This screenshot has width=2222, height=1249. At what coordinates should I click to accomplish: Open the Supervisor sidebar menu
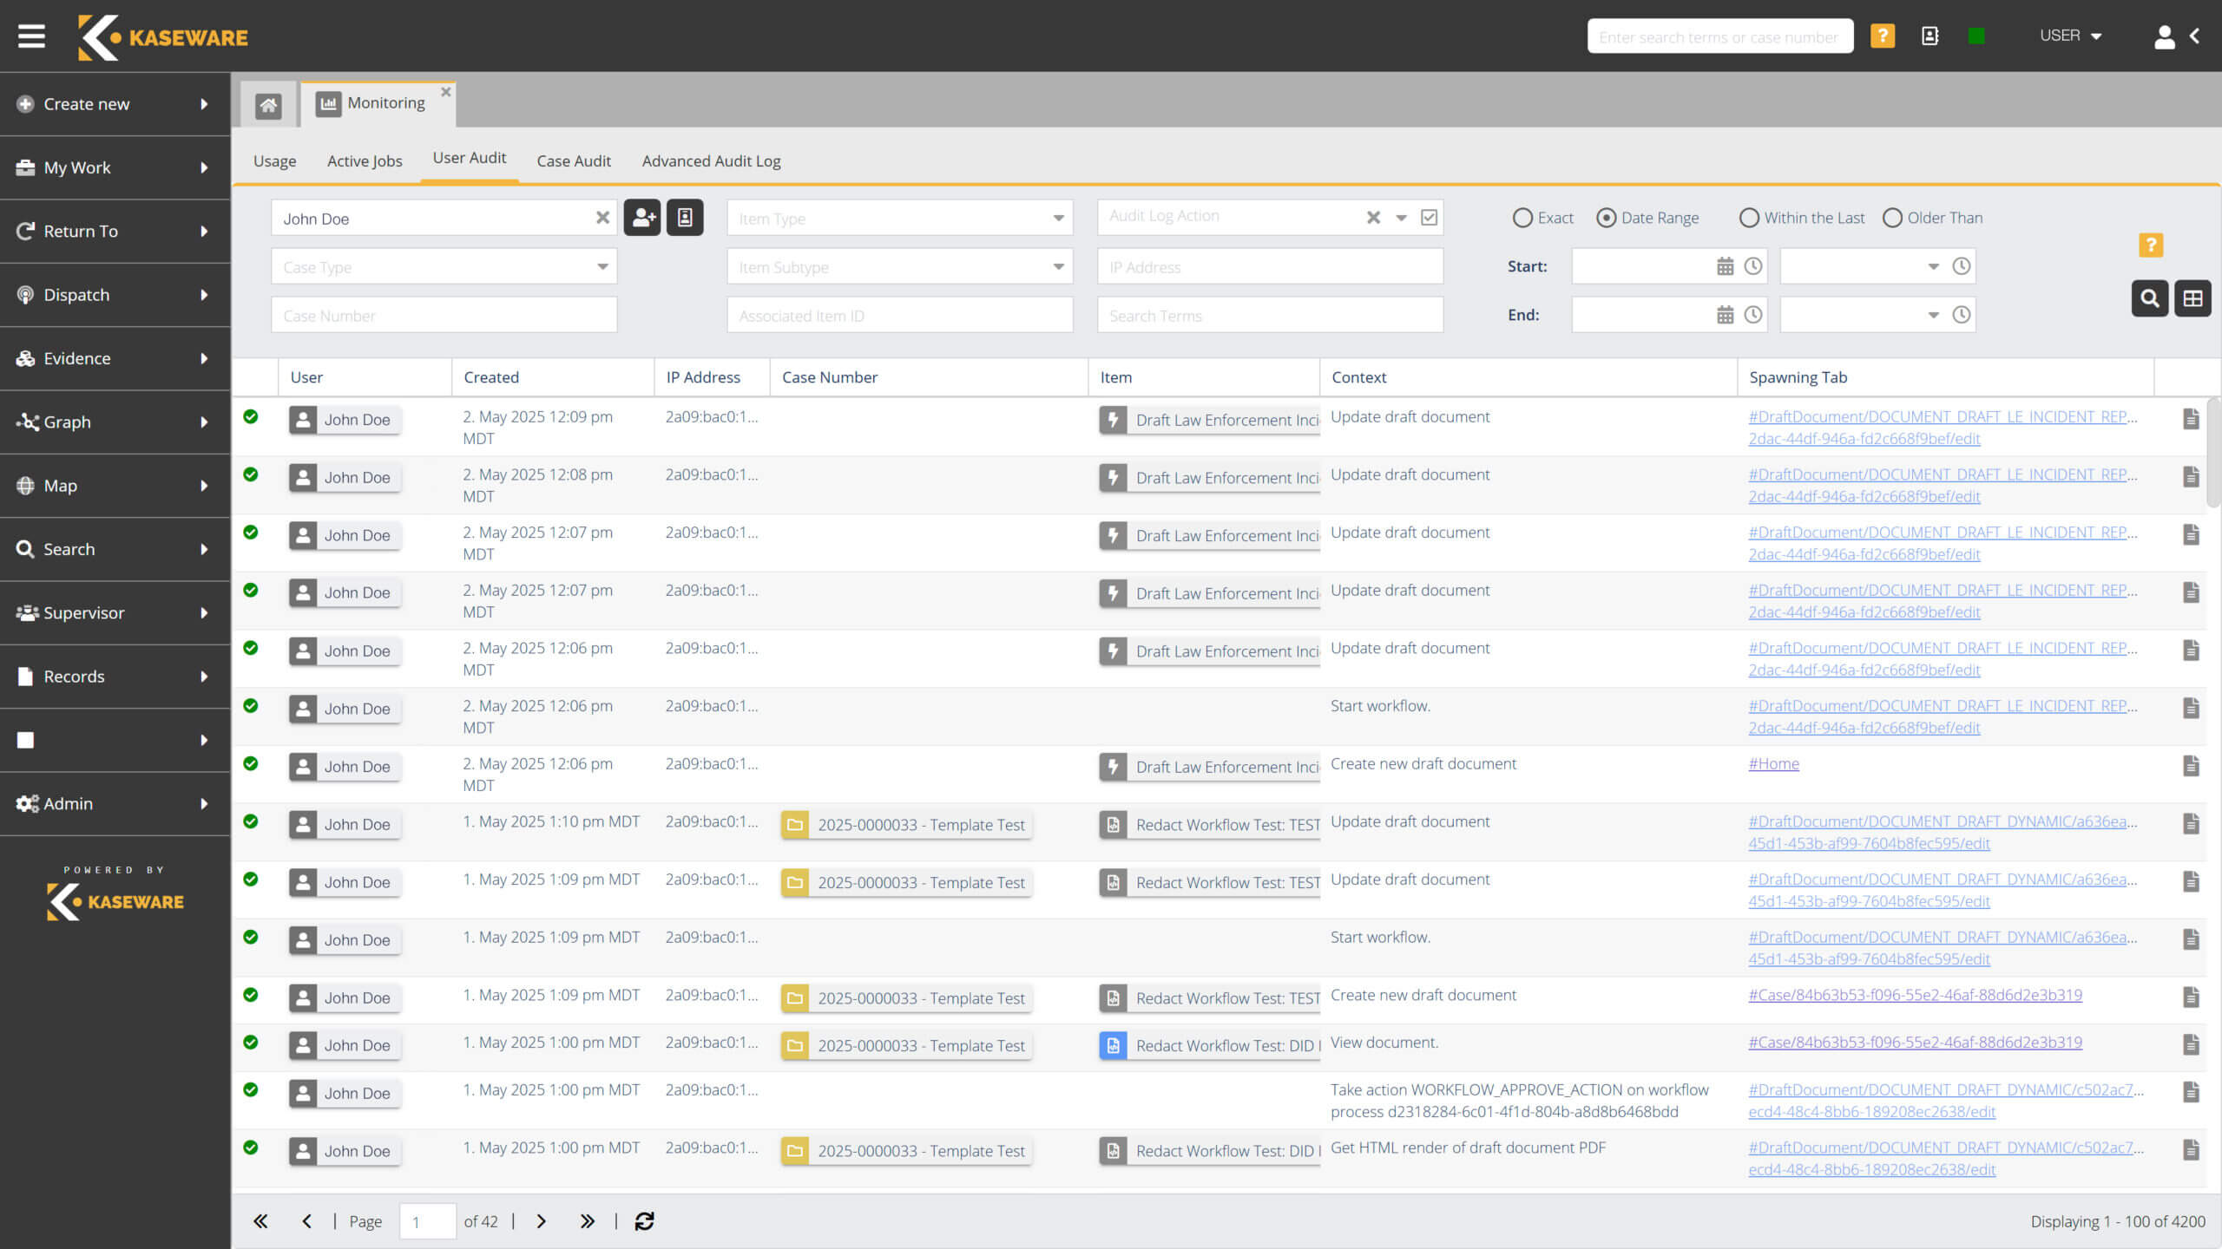tap(115, 612)
